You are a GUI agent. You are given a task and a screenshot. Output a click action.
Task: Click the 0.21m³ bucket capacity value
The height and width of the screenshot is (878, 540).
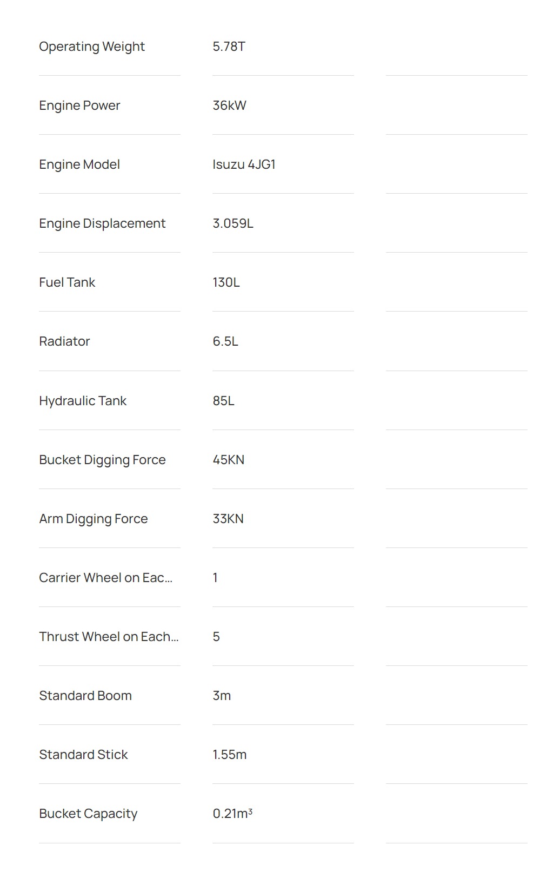pos(232,814)
